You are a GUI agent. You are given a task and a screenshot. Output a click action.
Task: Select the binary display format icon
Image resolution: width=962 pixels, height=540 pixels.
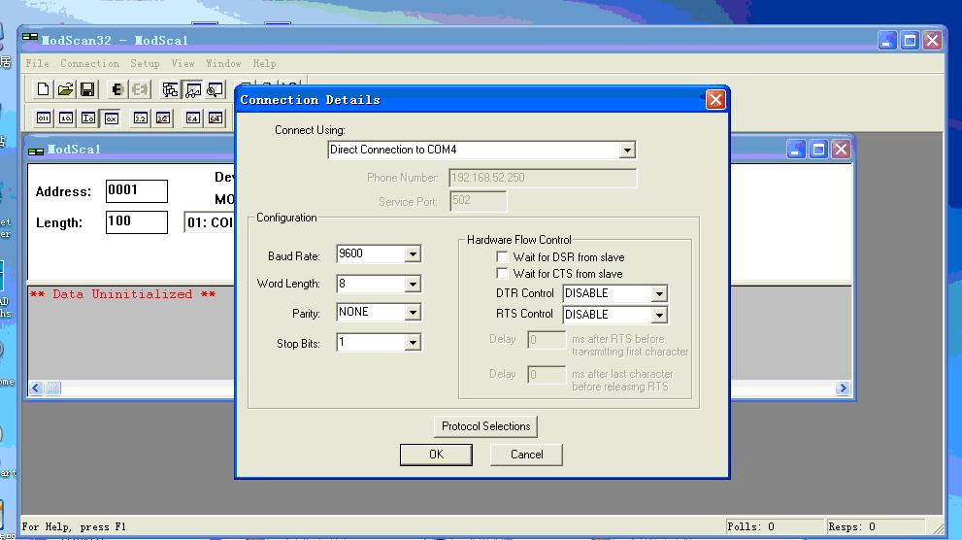coord(44,118)
